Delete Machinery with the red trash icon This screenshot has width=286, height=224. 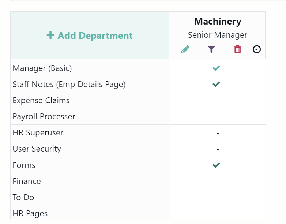pos(237,49)
